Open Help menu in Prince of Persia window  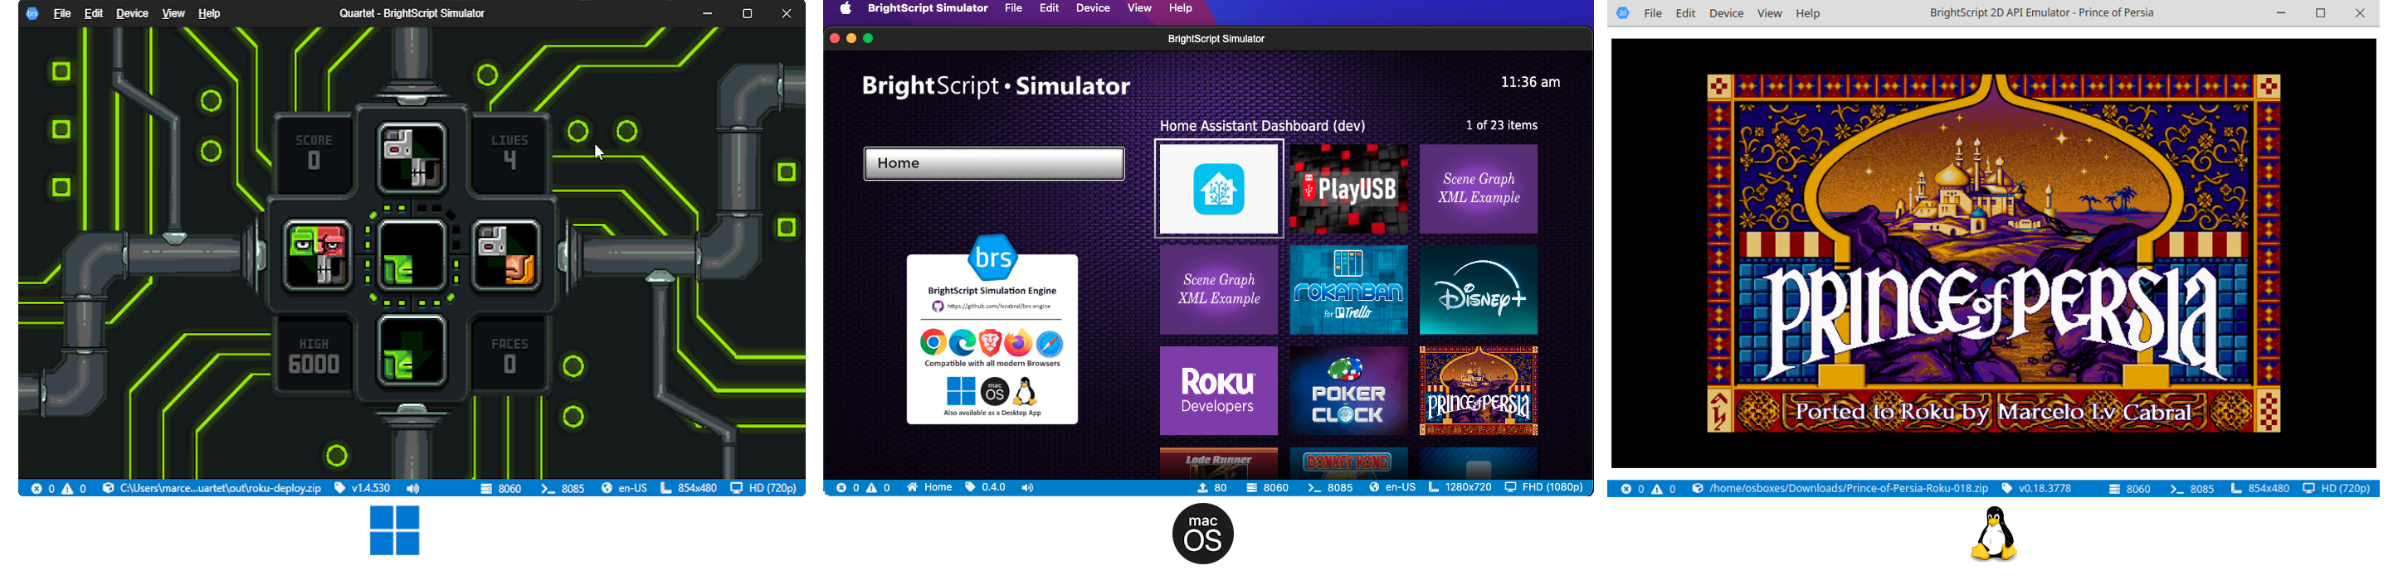(1808, 14)
